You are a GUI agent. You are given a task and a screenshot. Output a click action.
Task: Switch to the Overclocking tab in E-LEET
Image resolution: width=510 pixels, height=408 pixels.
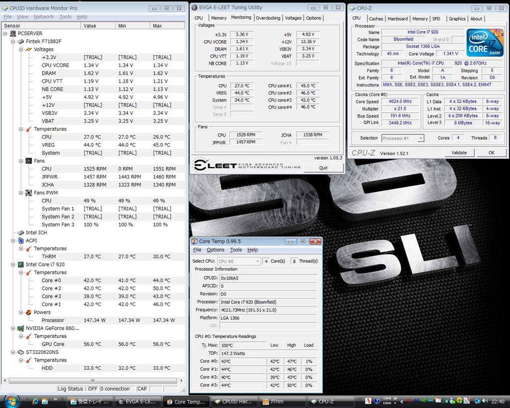click(x=268, y=17)
